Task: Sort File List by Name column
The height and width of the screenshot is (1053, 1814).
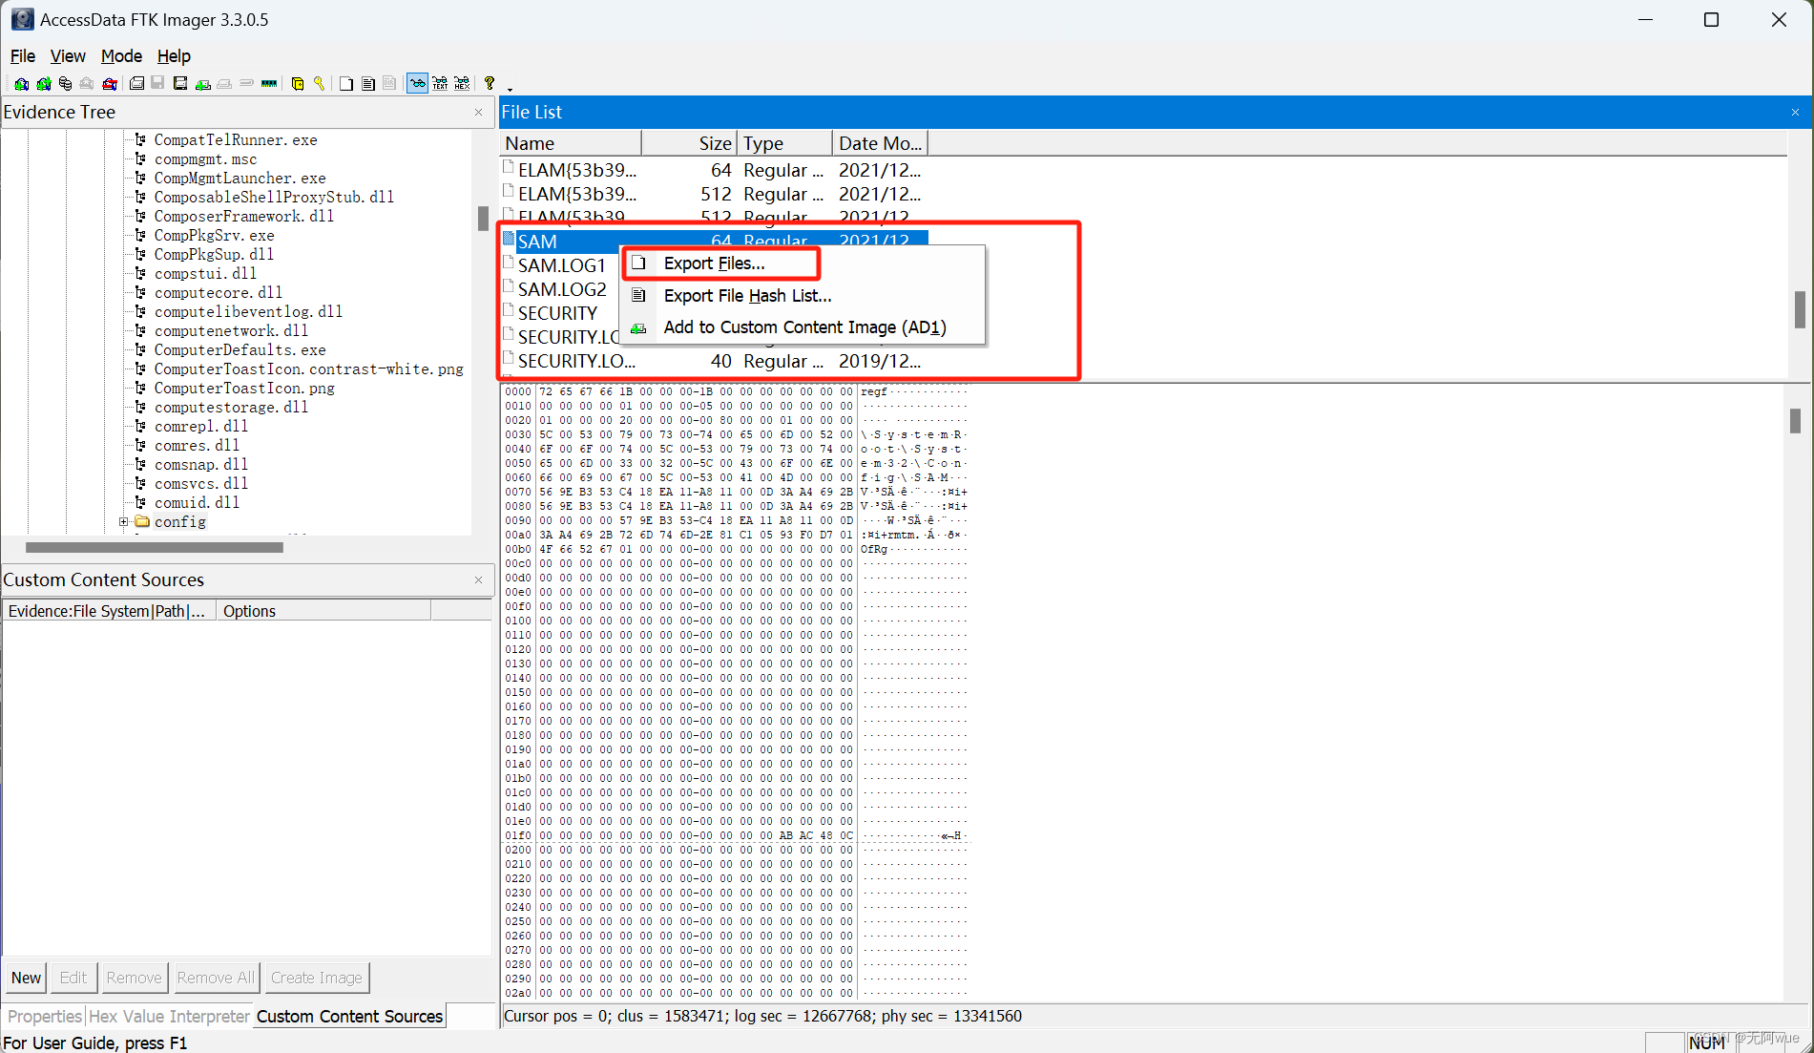Action: click(x=571, y=143)
